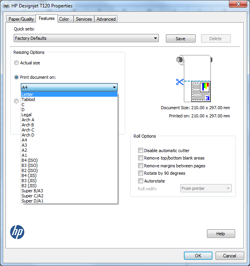Image resolution: width=250 pixels, height=266 pixels.
Task: Check Rotate by 90 degrees
Action: 140,173
